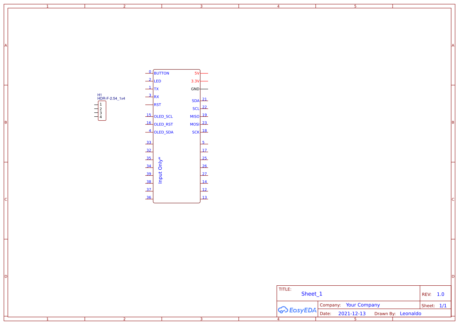Select the RST pin

coord(157,105)
